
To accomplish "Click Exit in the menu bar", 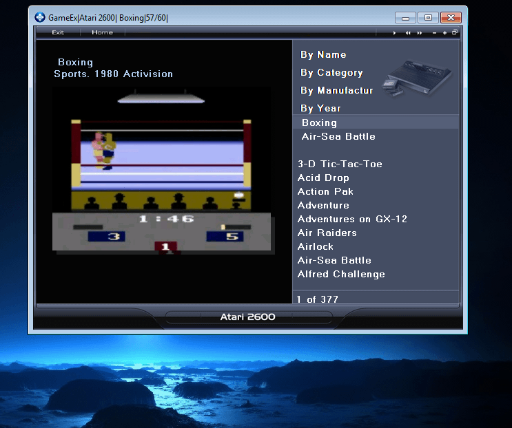I will coord(58,32).
